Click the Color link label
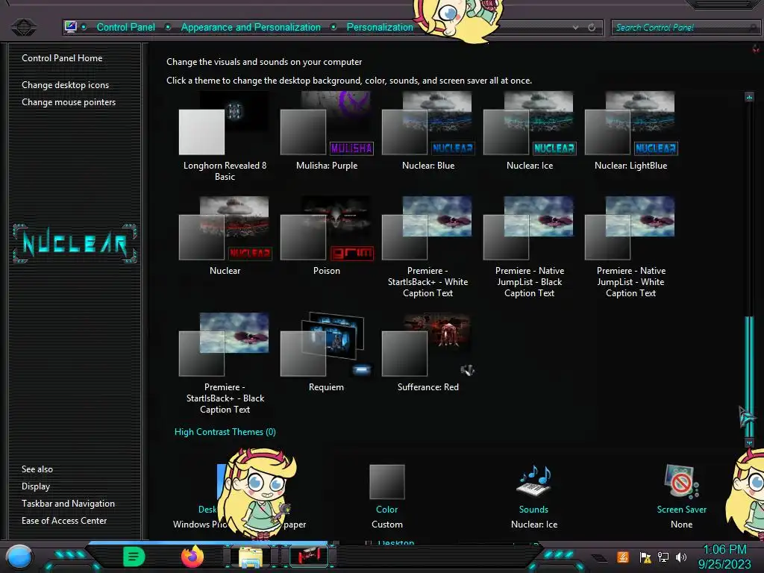Image resolution: width=764 pixels, height=573 pixels. pos(387,509)
